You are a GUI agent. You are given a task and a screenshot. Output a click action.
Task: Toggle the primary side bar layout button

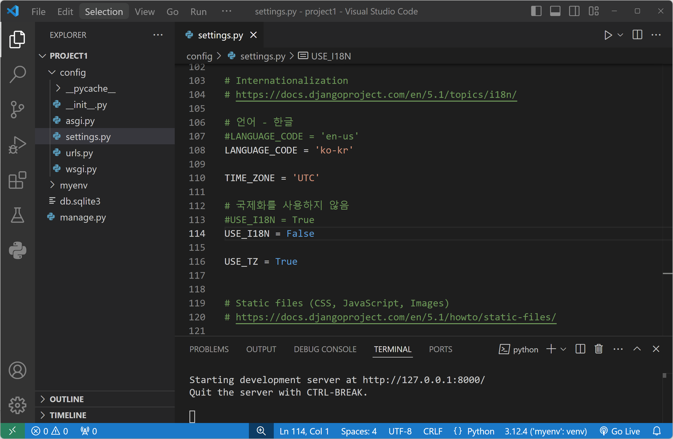coord(536,11)
